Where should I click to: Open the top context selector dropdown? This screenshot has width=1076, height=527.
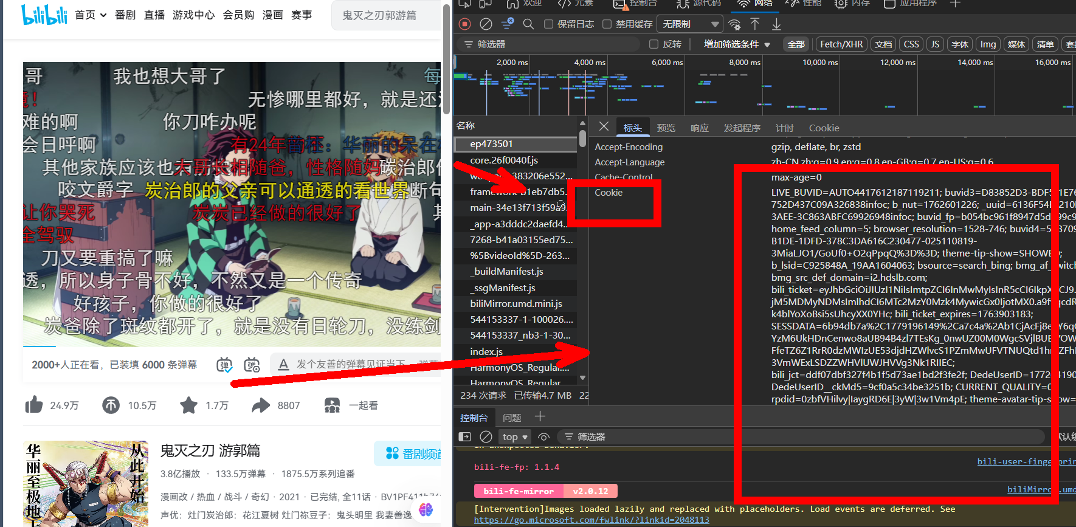pos(515,436)
